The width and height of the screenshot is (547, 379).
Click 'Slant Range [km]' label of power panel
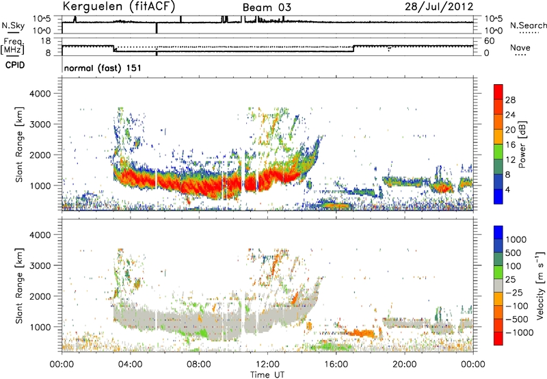19,144
